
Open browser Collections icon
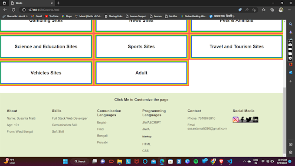[x=272, y=10]
